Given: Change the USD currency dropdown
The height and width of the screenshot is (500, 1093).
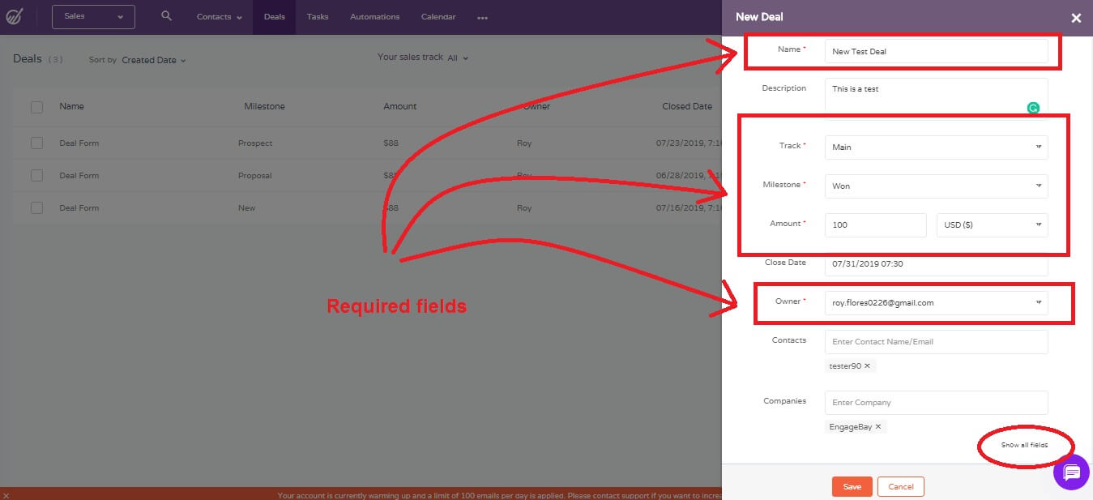Looking at the screenshot, I should [992, 224].
